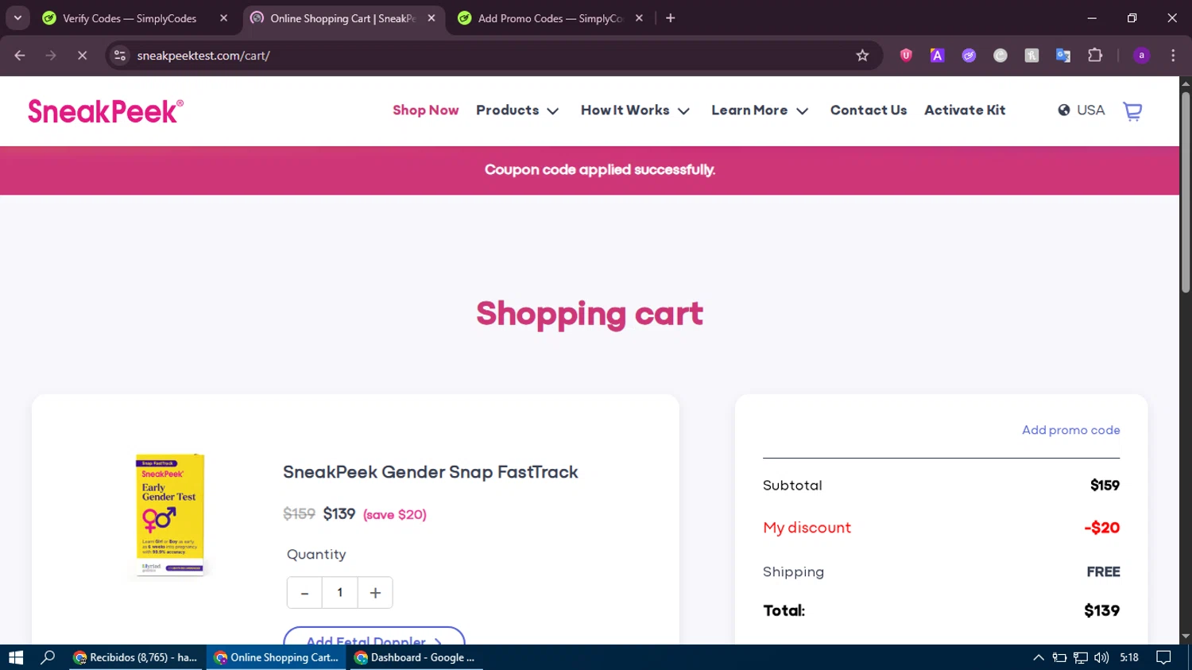Bookmark this page with the star icon
1192x670 pixels.
[x=862, y=56]
